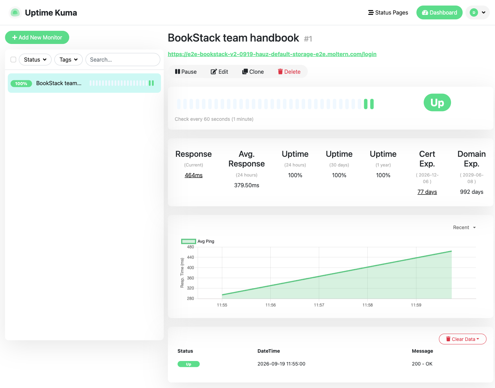Image resolution: width=495 pixels, height=388 pixels.
Task: Click the Add New Monitor button
Action: [37, 37]
